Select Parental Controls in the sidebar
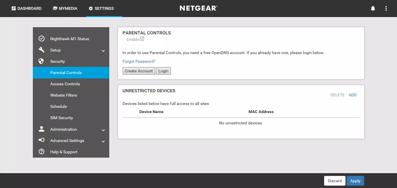Screen dimensions: 397x188 (x=71, y=73)
